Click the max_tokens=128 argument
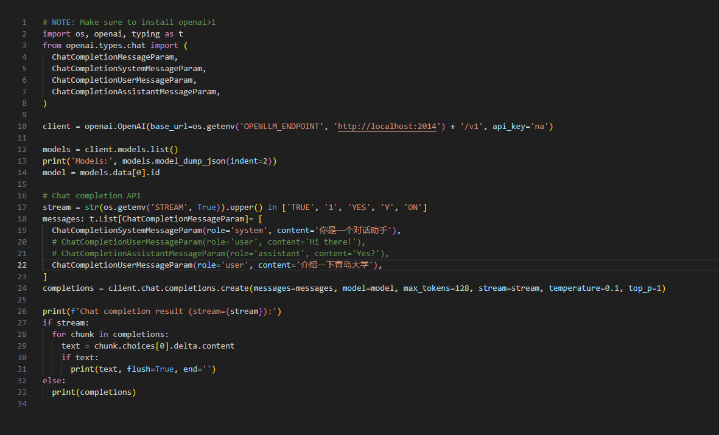 coord(437,288)
